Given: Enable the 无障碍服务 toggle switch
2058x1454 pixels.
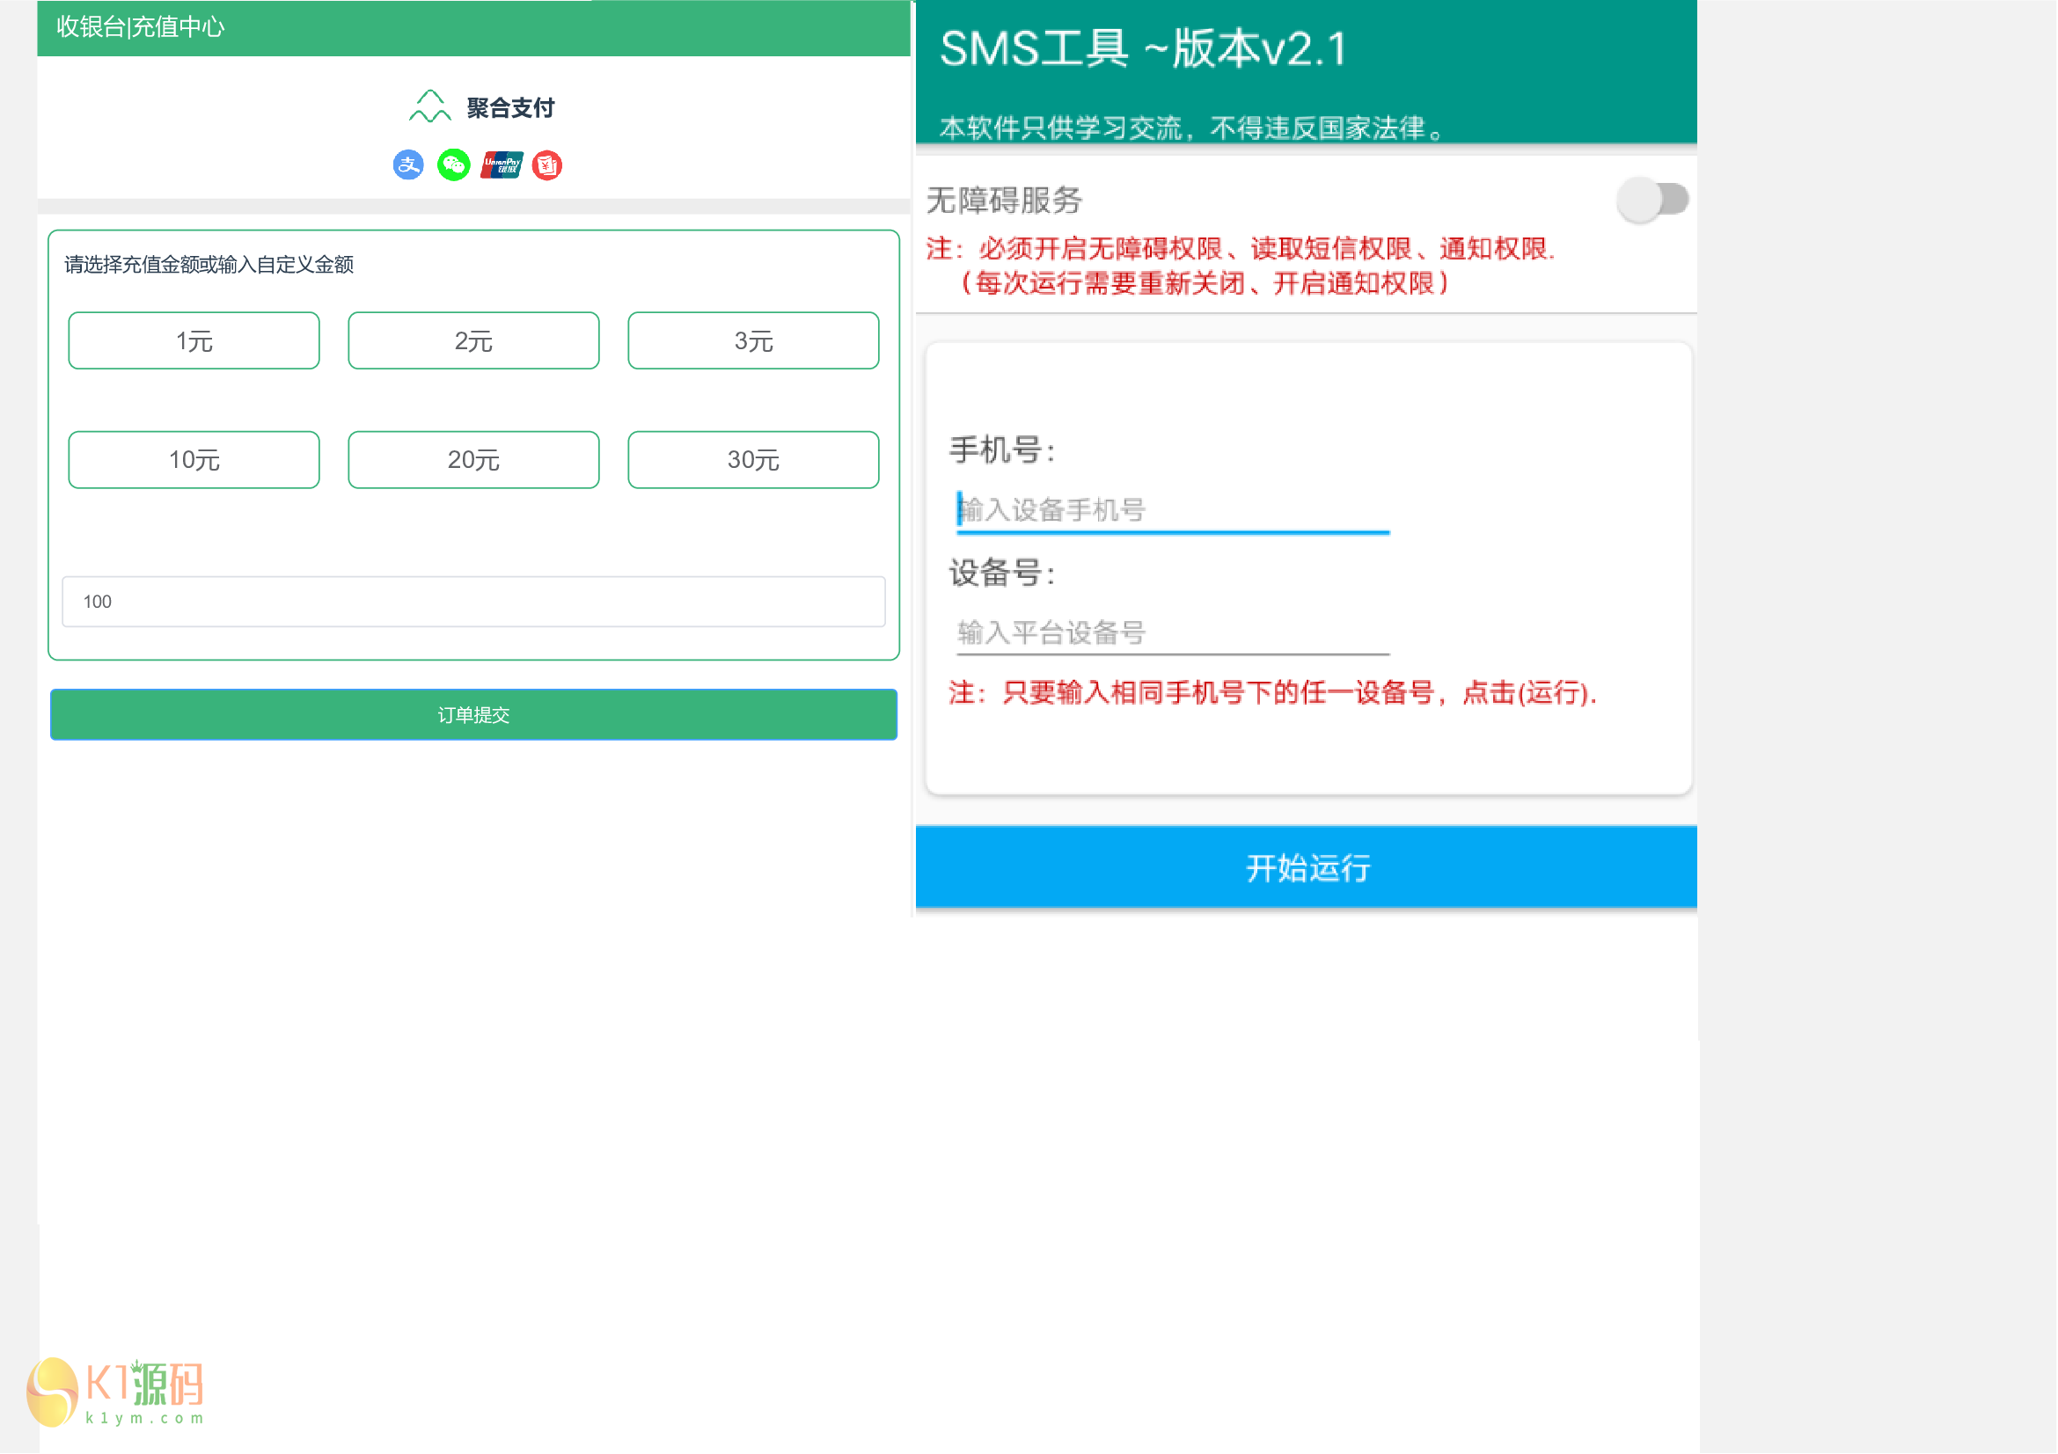Looking at the screenshot, I should click(1653, 199).
